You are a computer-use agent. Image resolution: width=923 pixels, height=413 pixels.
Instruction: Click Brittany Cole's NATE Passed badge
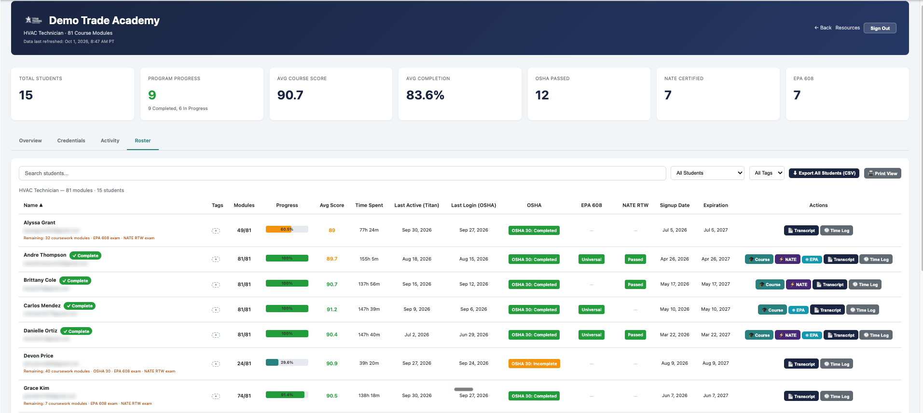(635, 285)
